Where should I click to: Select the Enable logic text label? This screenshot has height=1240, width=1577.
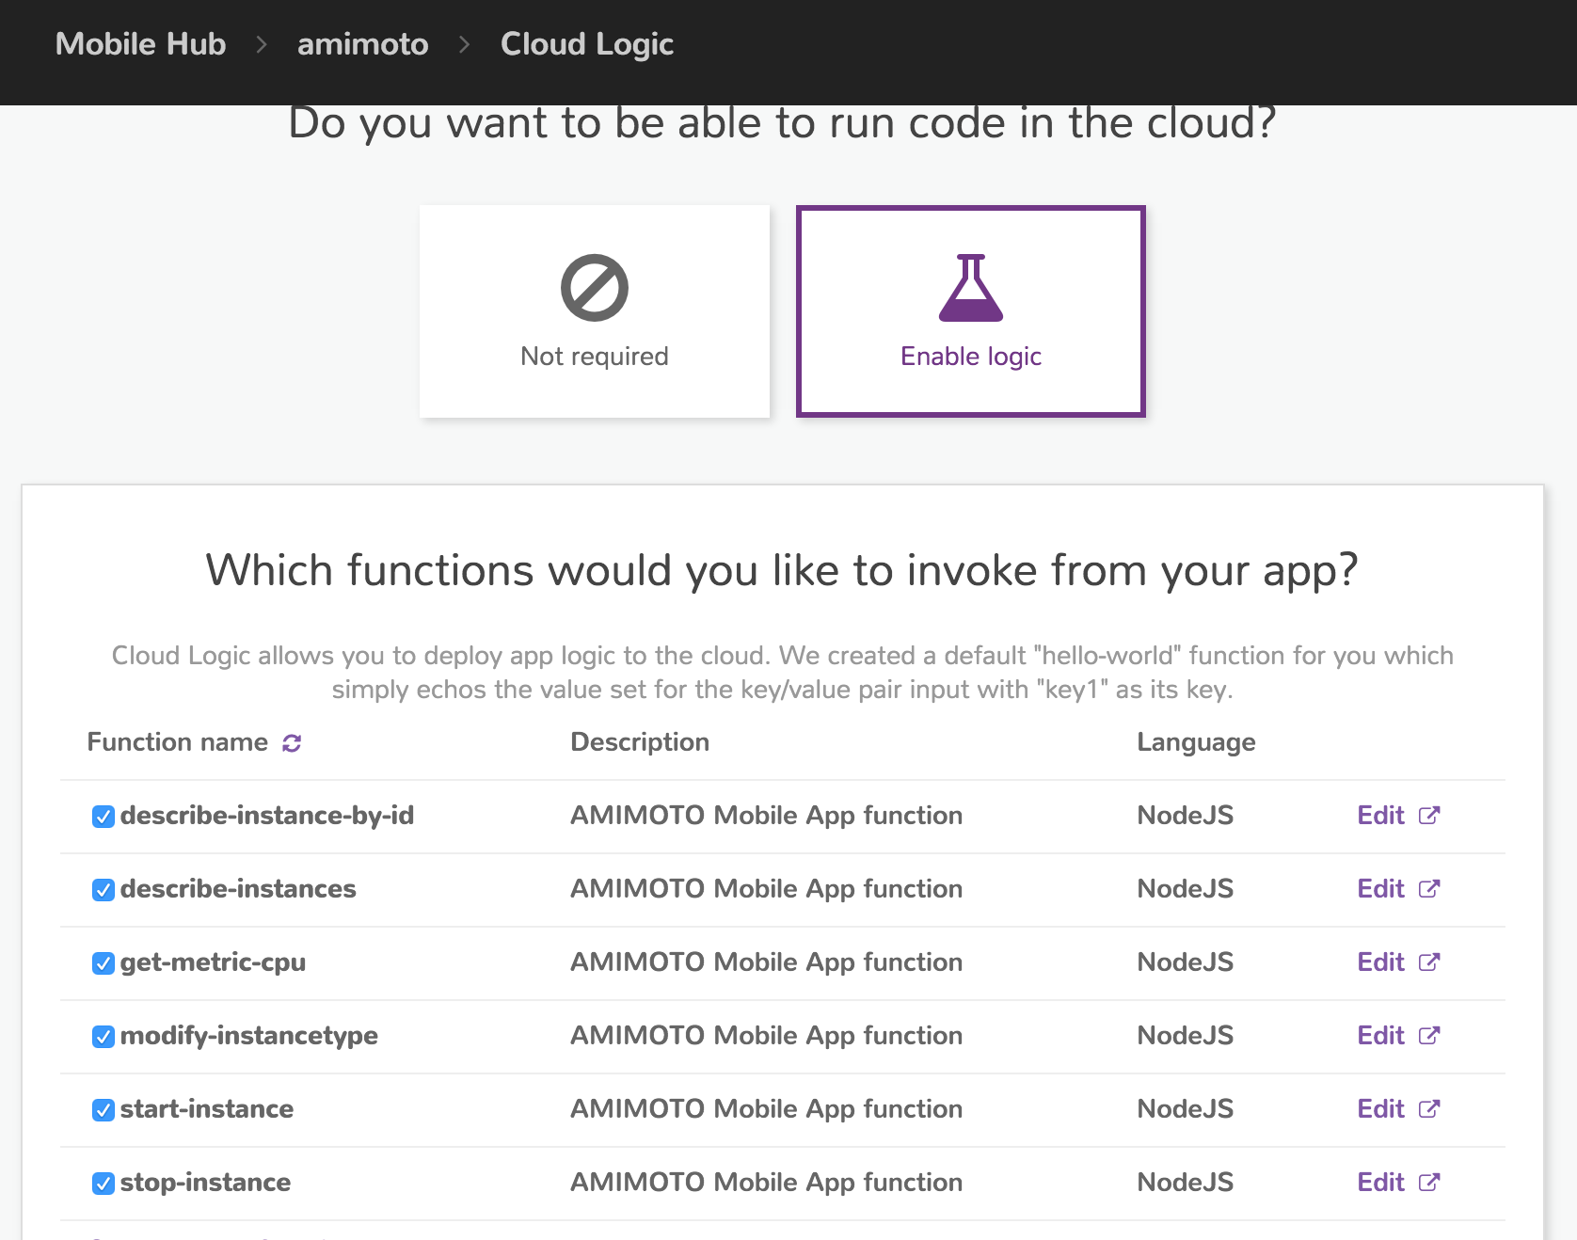[x=971, y=358]
